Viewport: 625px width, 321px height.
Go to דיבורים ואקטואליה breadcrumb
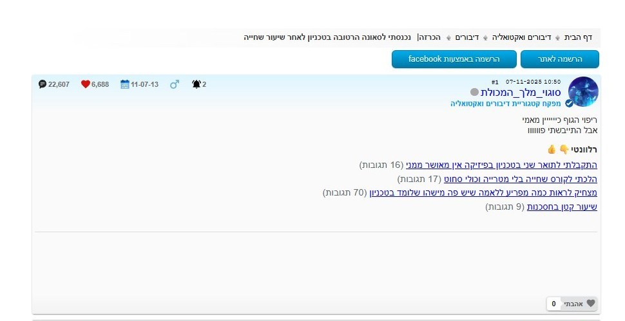click(521, 37)
